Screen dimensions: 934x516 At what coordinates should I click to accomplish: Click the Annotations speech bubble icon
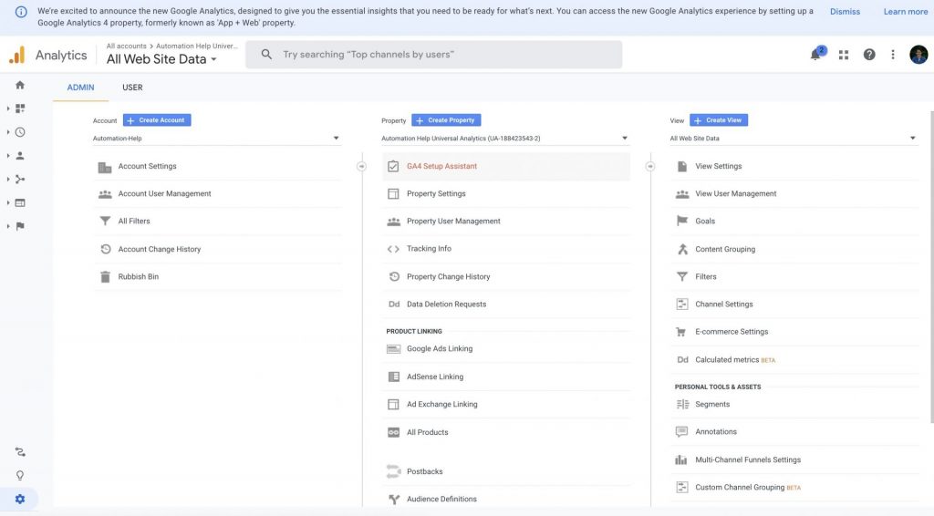(681, 431)
